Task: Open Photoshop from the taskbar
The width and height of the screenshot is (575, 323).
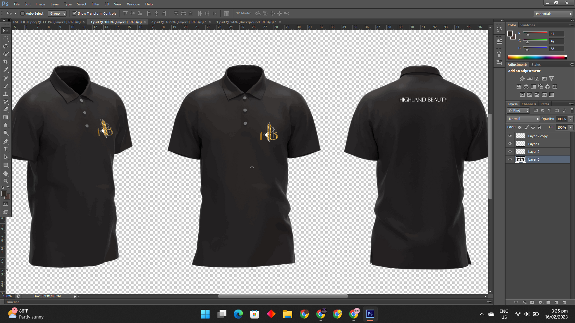Action: [x=370, y=314]
